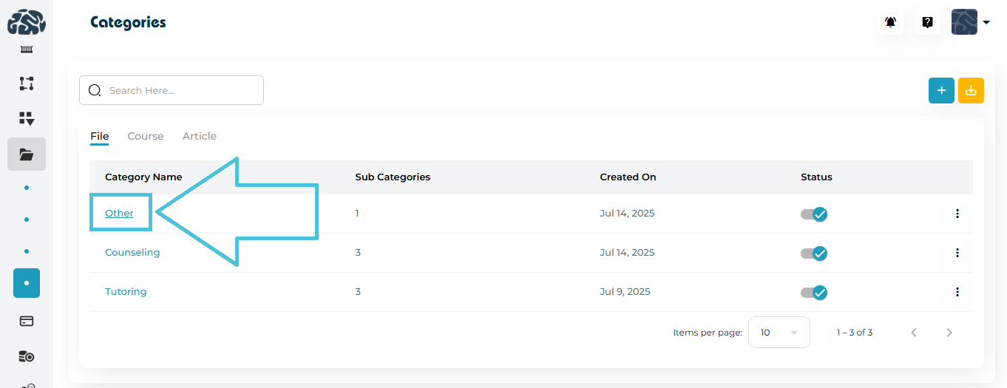The height and width of the screenshot is (388, 1007).
Task: Switch to the Course tab
Action: [146, 136]
